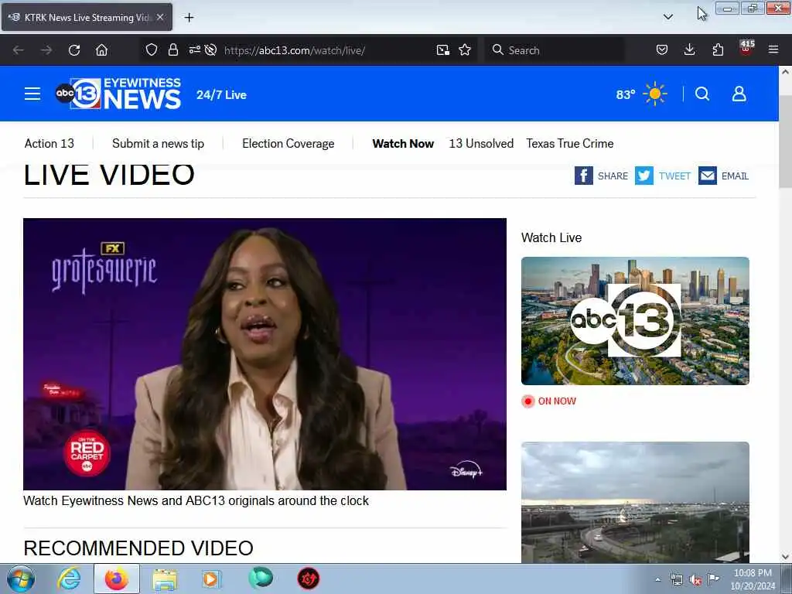Click the SHARE text link
This screenshot has width=792, height=594.
(613, 176)
